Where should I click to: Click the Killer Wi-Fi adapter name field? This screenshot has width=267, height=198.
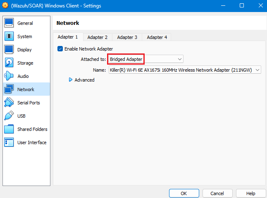point(185,70)
